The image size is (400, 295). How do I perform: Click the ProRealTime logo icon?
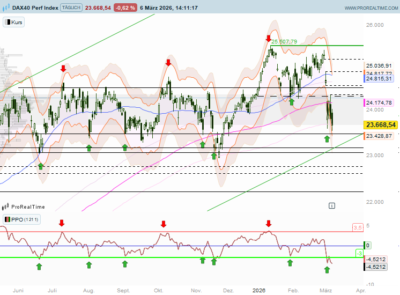point(6,206)
